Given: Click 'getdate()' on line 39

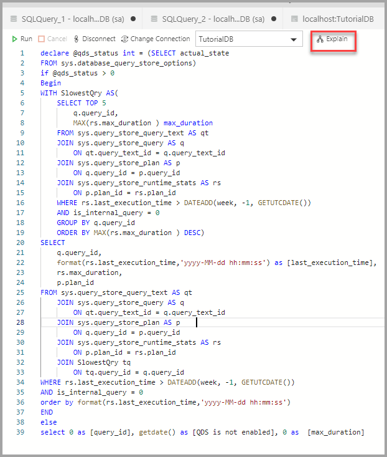Looking at the screenshot, I should 157,432.
